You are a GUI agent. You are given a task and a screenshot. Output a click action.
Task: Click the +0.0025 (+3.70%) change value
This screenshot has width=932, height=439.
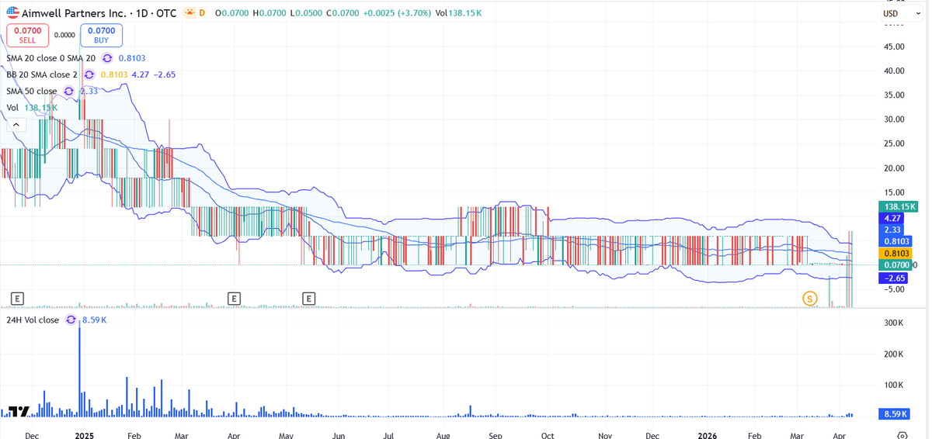point(395,13)
